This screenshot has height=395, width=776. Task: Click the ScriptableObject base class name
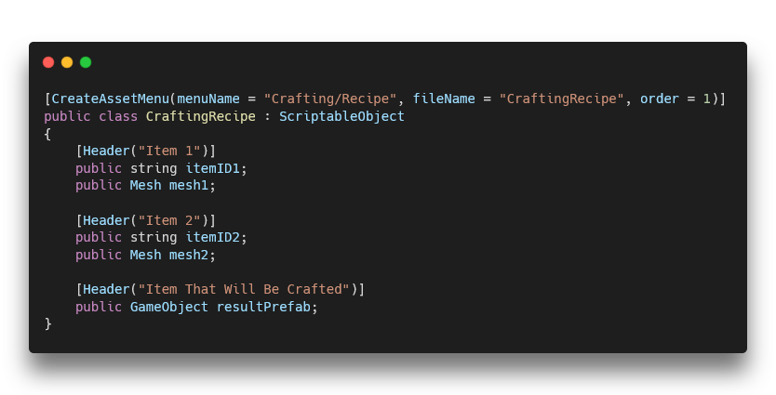click(x=341, y=116)
